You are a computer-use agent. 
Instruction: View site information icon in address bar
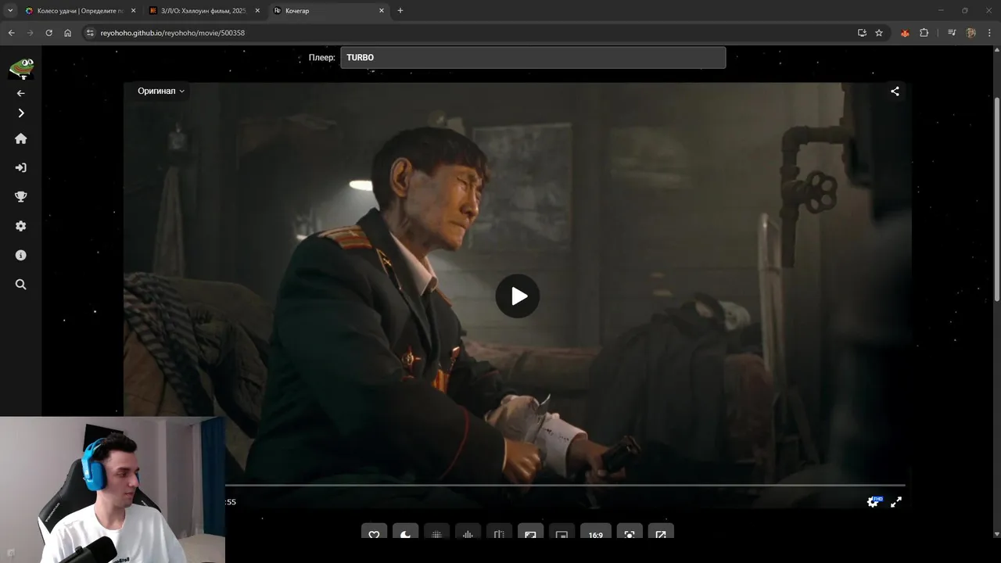click(90, 33)
